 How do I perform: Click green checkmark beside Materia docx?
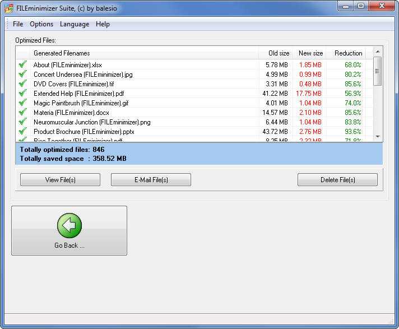pos(22,112)
